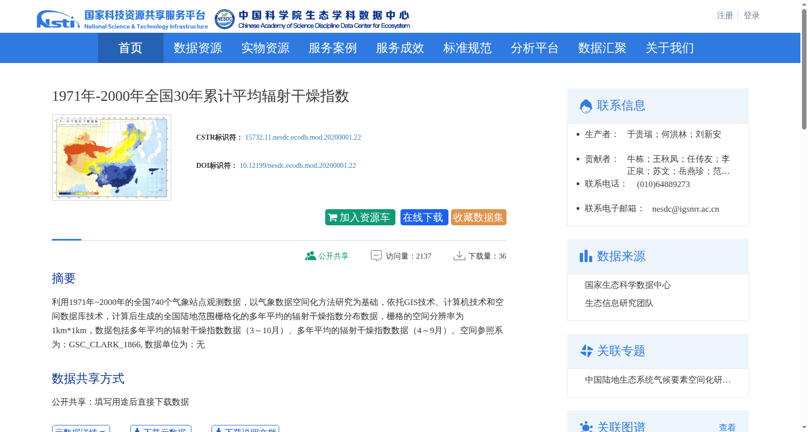808x432 pixels.
Task: Expand the 元数据详情 dropdown button
Action: coord(81,429)
